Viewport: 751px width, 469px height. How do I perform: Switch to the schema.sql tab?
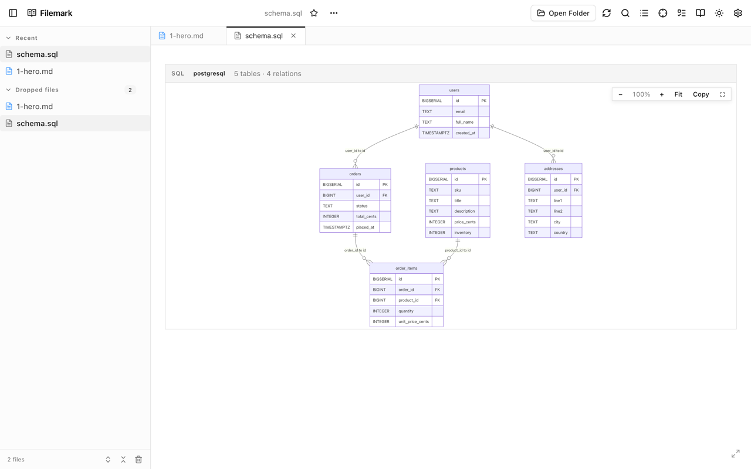[264, 36]
